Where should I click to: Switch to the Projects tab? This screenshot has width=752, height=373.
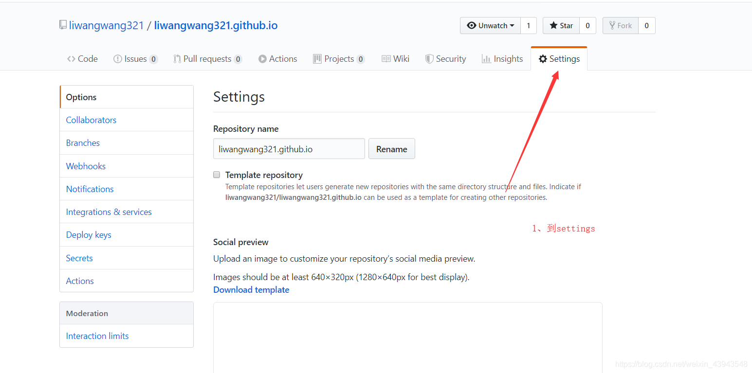click(x=339, y=59)
